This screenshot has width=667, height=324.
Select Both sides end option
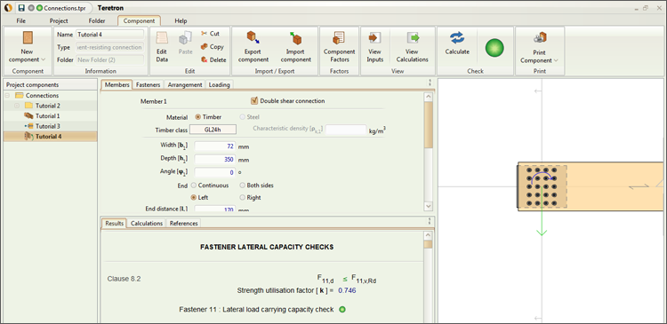coord(243,186)
